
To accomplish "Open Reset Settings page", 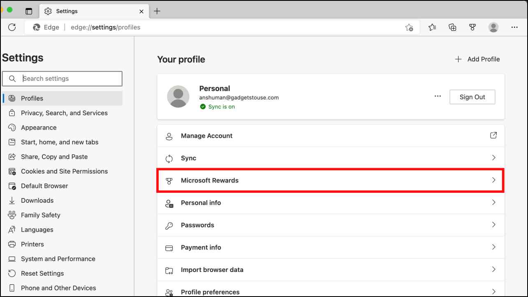I will point(62,273).
